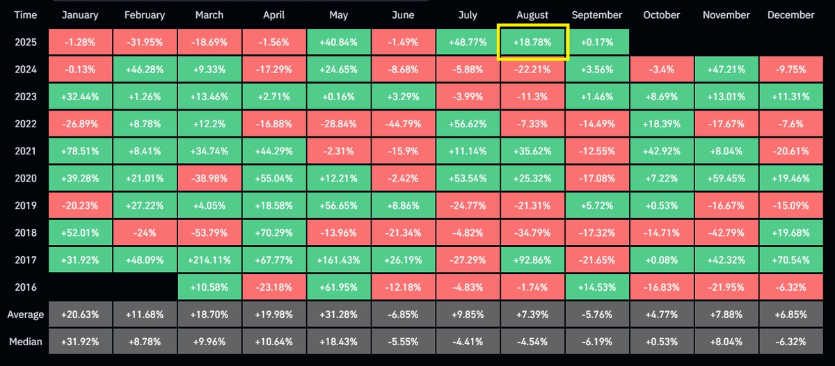This screenshot has width=835, height=366.
Task: Select the +70.54% December 2017 cell
Action: coord(792,260)
